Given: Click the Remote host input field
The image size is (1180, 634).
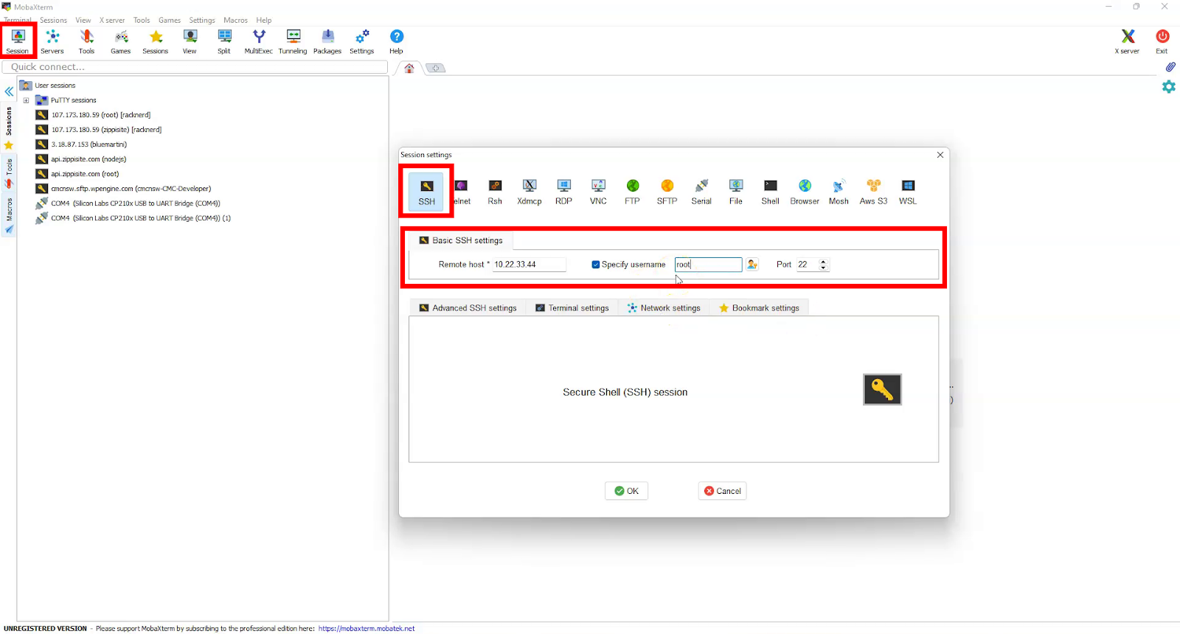Looking at the screenshot, I should coord(530,265).
